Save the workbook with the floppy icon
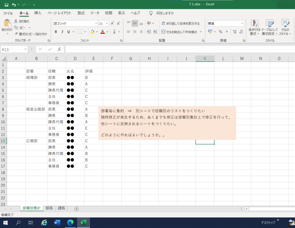 (x=6, y=4)
